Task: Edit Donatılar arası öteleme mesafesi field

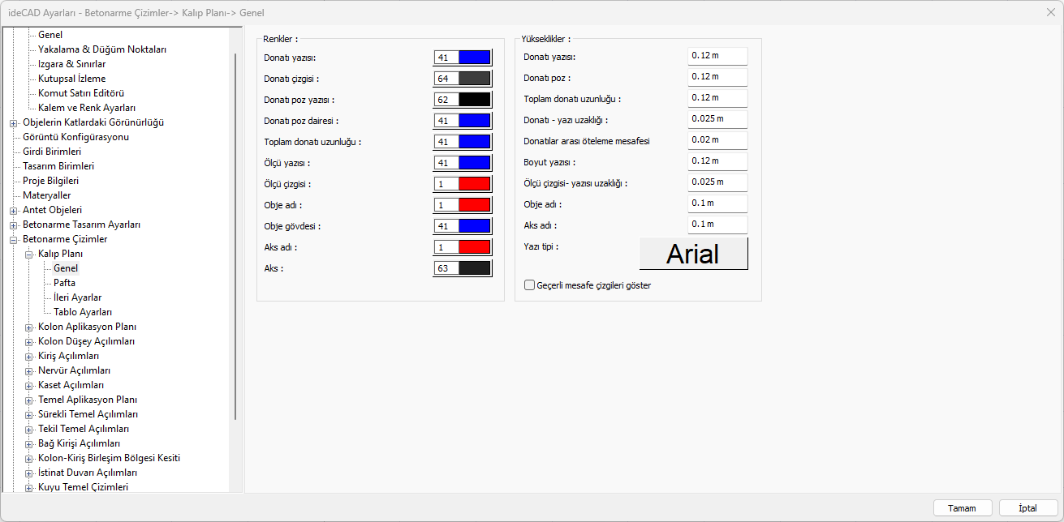Action: (x=717, y=140)
